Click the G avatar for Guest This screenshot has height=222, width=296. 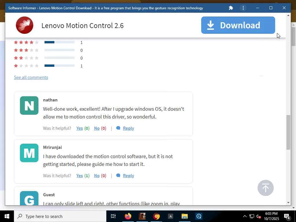click(29, 198)
